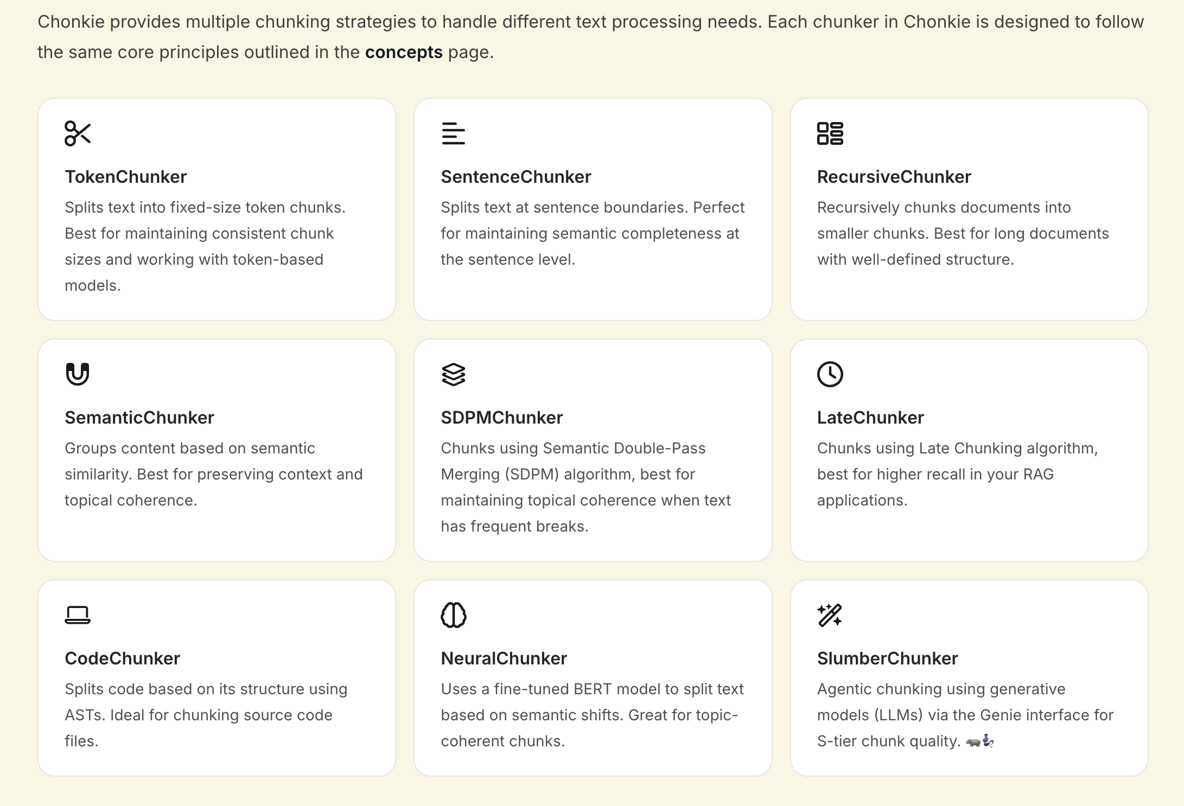Click the magic wand icon above SlumberChunker
1184x806 pixels.
point(830,615)
